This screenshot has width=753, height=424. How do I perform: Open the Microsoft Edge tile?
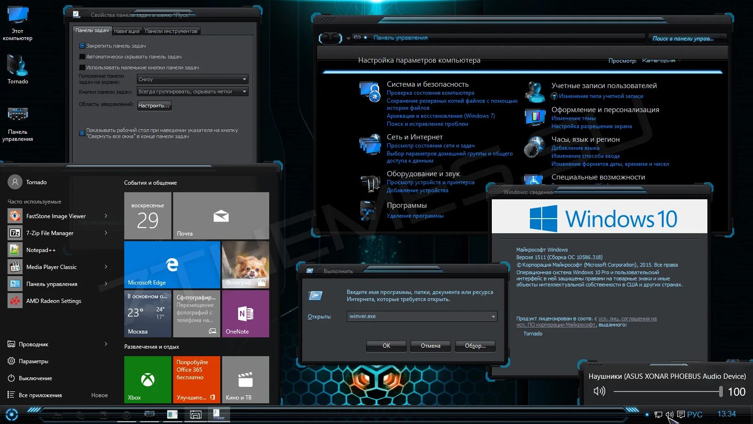pyautogui.click(x=172, y=265)
